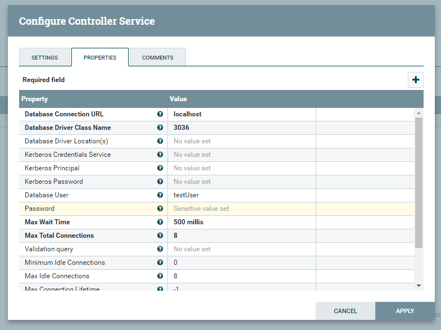Image resolution: width=441 pixels, height=330 pixels.
Task: Edit the 'localhost' connection URL value
Action: pos(242,114)
